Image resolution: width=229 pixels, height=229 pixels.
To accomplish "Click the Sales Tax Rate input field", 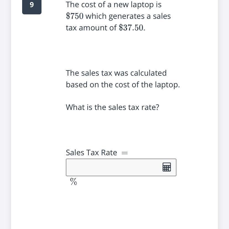I will 121,167.
